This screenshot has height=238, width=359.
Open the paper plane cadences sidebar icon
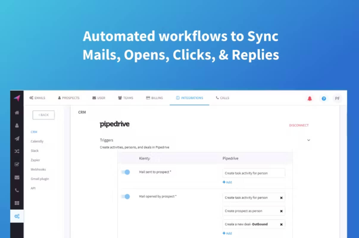[x=17, y=138]
